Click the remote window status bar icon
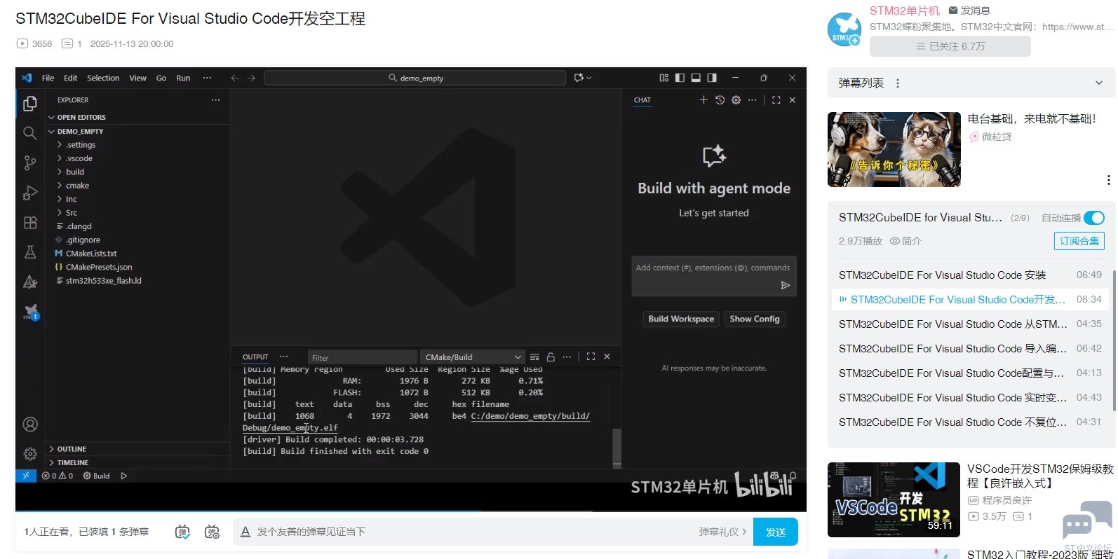The image size is (1118, 559). pos(26,476)
